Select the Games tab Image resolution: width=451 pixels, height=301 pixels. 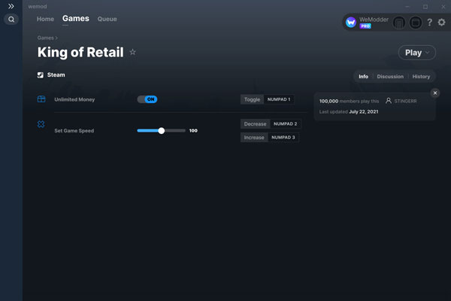click(x=76, y=19)
